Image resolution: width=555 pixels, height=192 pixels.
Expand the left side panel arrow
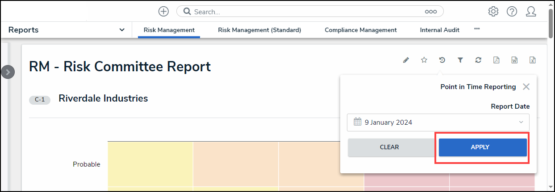[8, 72]
